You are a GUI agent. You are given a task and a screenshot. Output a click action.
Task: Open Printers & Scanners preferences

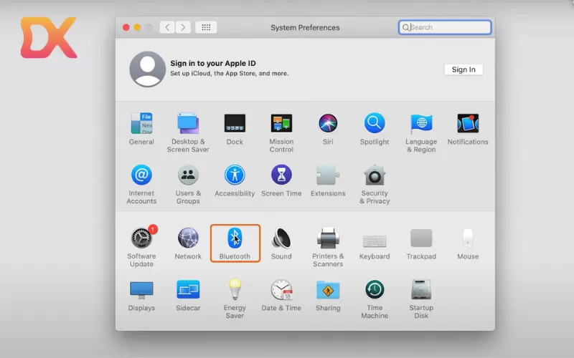(x=328, y=238)
